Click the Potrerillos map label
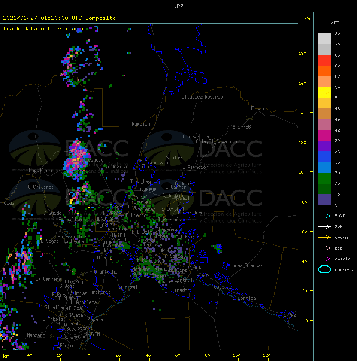The image size is (357, 361). (x=72, y=237)
